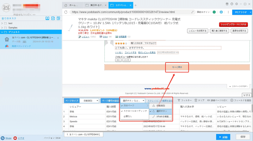Click 画像を投稿する button
This screenshot has height=141, width=253.
[239, 31]
